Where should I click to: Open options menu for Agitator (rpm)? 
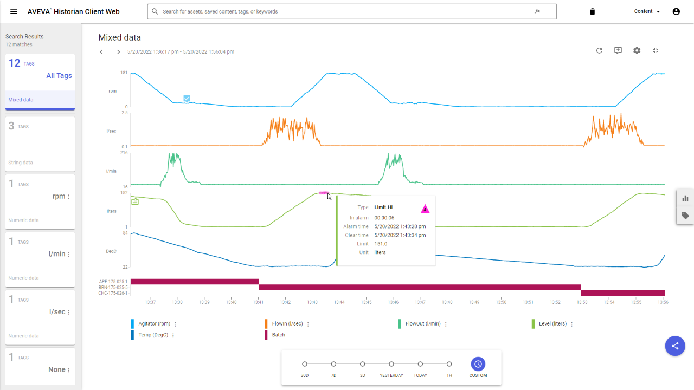tap(175, 324)
